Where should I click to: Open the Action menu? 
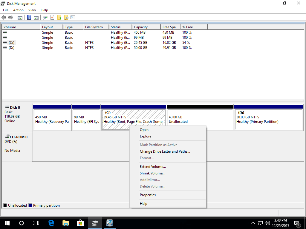tap(18, 10)
